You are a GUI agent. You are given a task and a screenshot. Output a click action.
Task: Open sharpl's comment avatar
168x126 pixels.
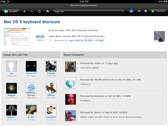[x=71, y=66]
